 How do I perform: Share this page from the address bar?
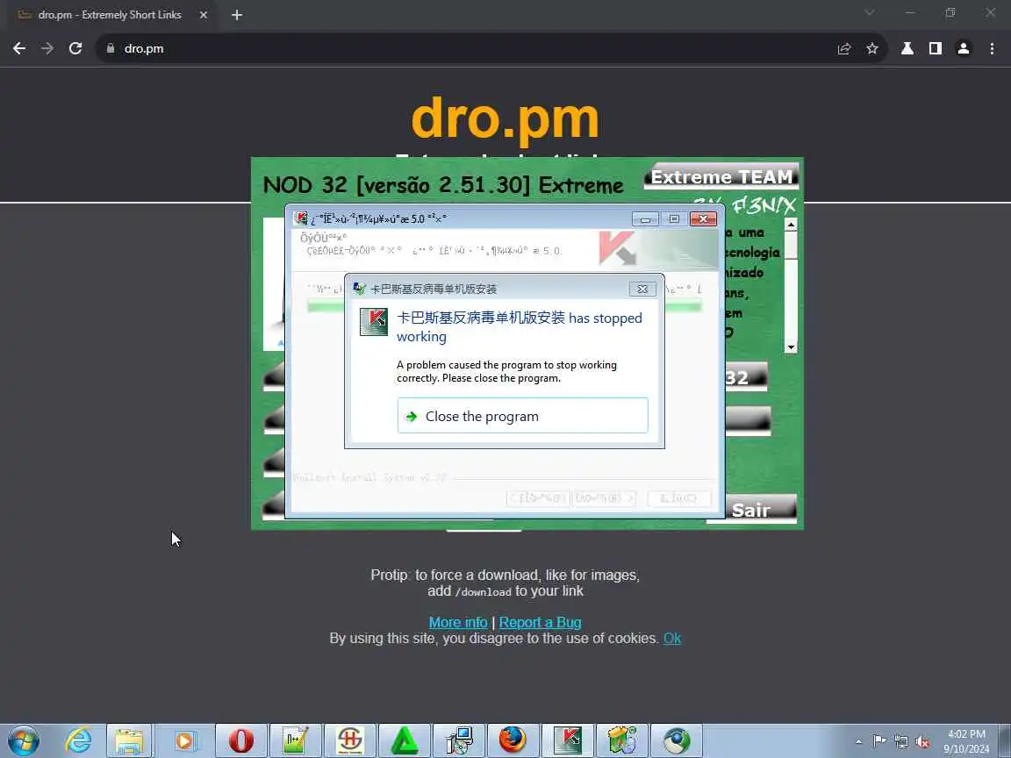click(844, 48)
